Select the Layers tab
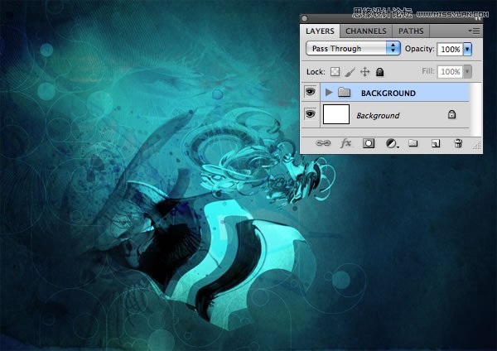 pyautogui.click(x=320, y=31)
